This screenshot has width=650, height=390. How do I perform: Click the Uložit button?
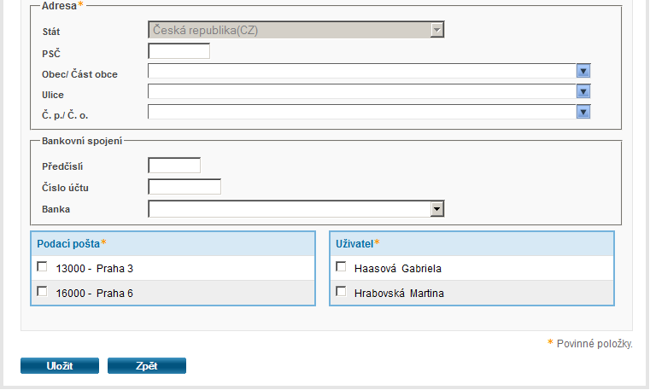(60, 366)
